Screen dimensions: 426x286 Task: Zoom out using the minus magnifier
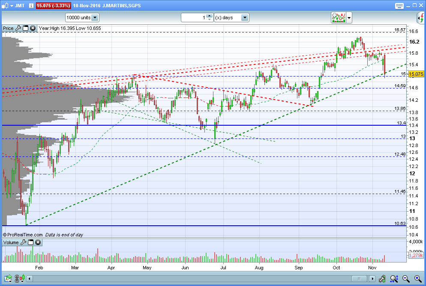pyautogui.click(x=406, y=278)
